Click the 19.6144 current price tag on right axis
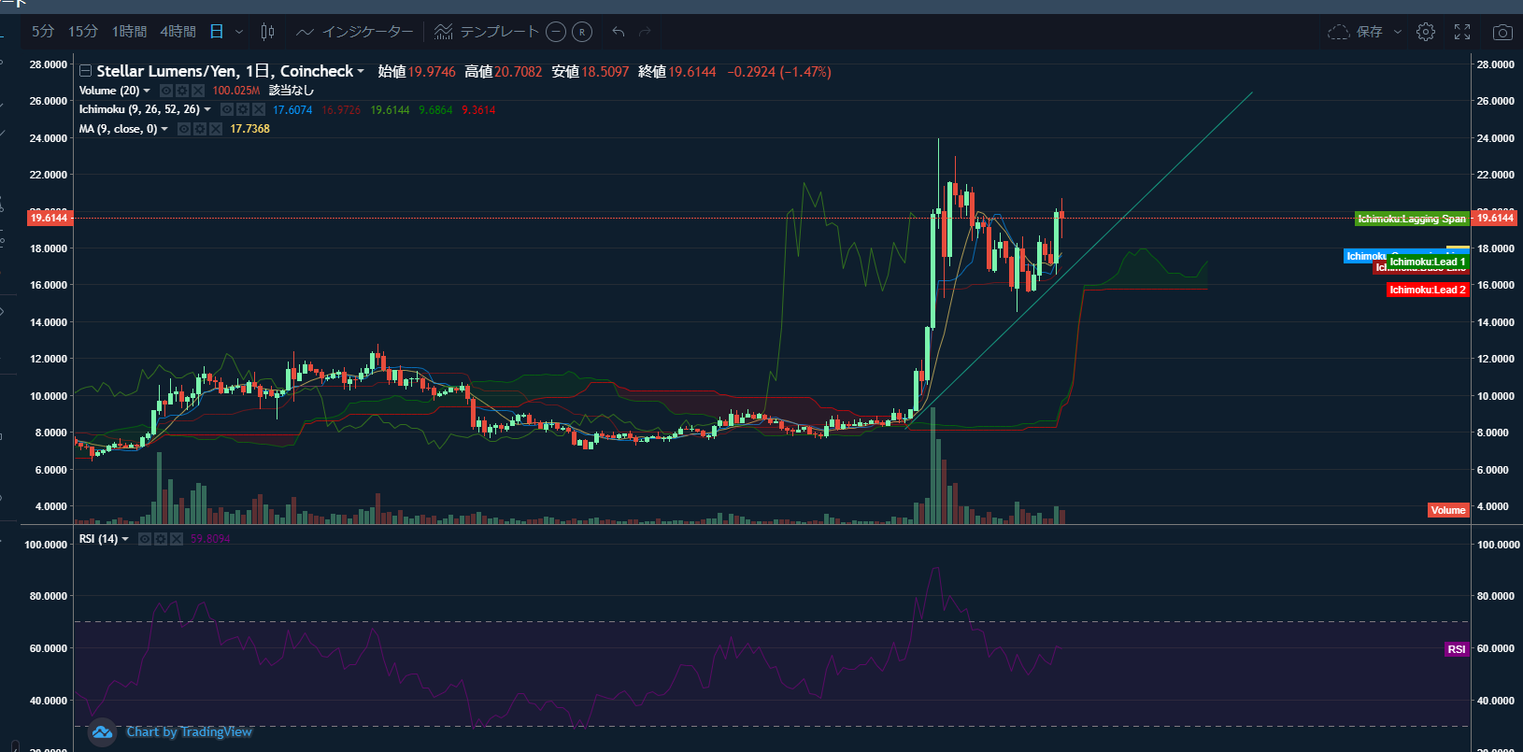Viewport: 1523px width, 752px height. pos(1495,218)
